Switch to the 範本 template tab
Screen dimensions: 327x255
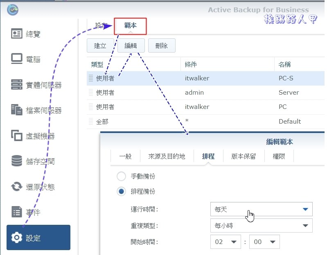tap(130, 26)
